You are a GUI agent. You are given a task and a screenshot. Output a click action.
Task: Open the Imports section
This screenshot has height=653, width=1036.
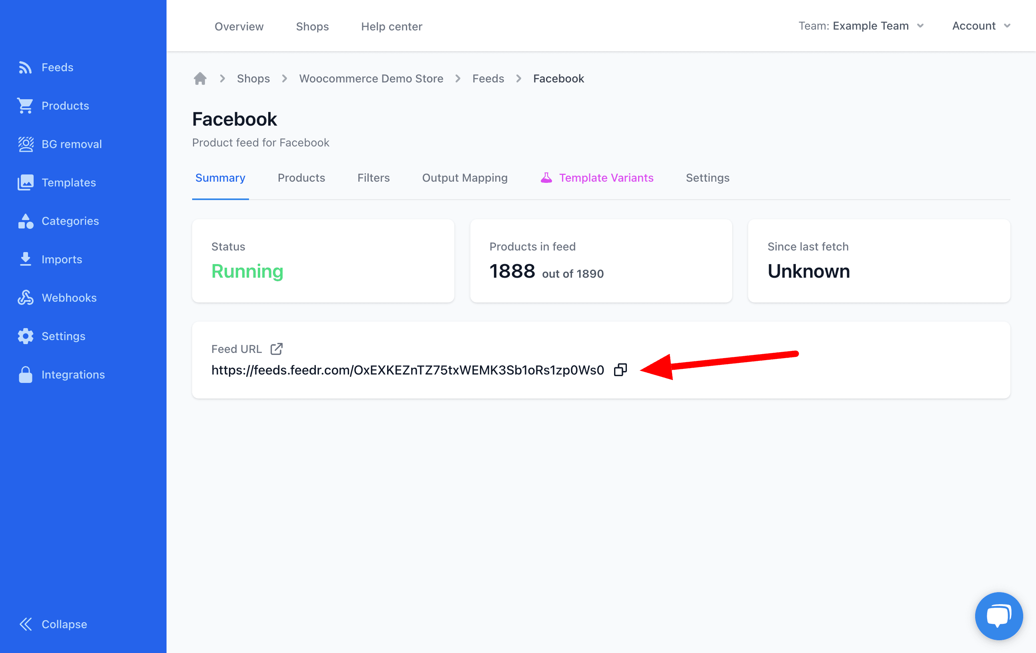[x=62, y=259]
